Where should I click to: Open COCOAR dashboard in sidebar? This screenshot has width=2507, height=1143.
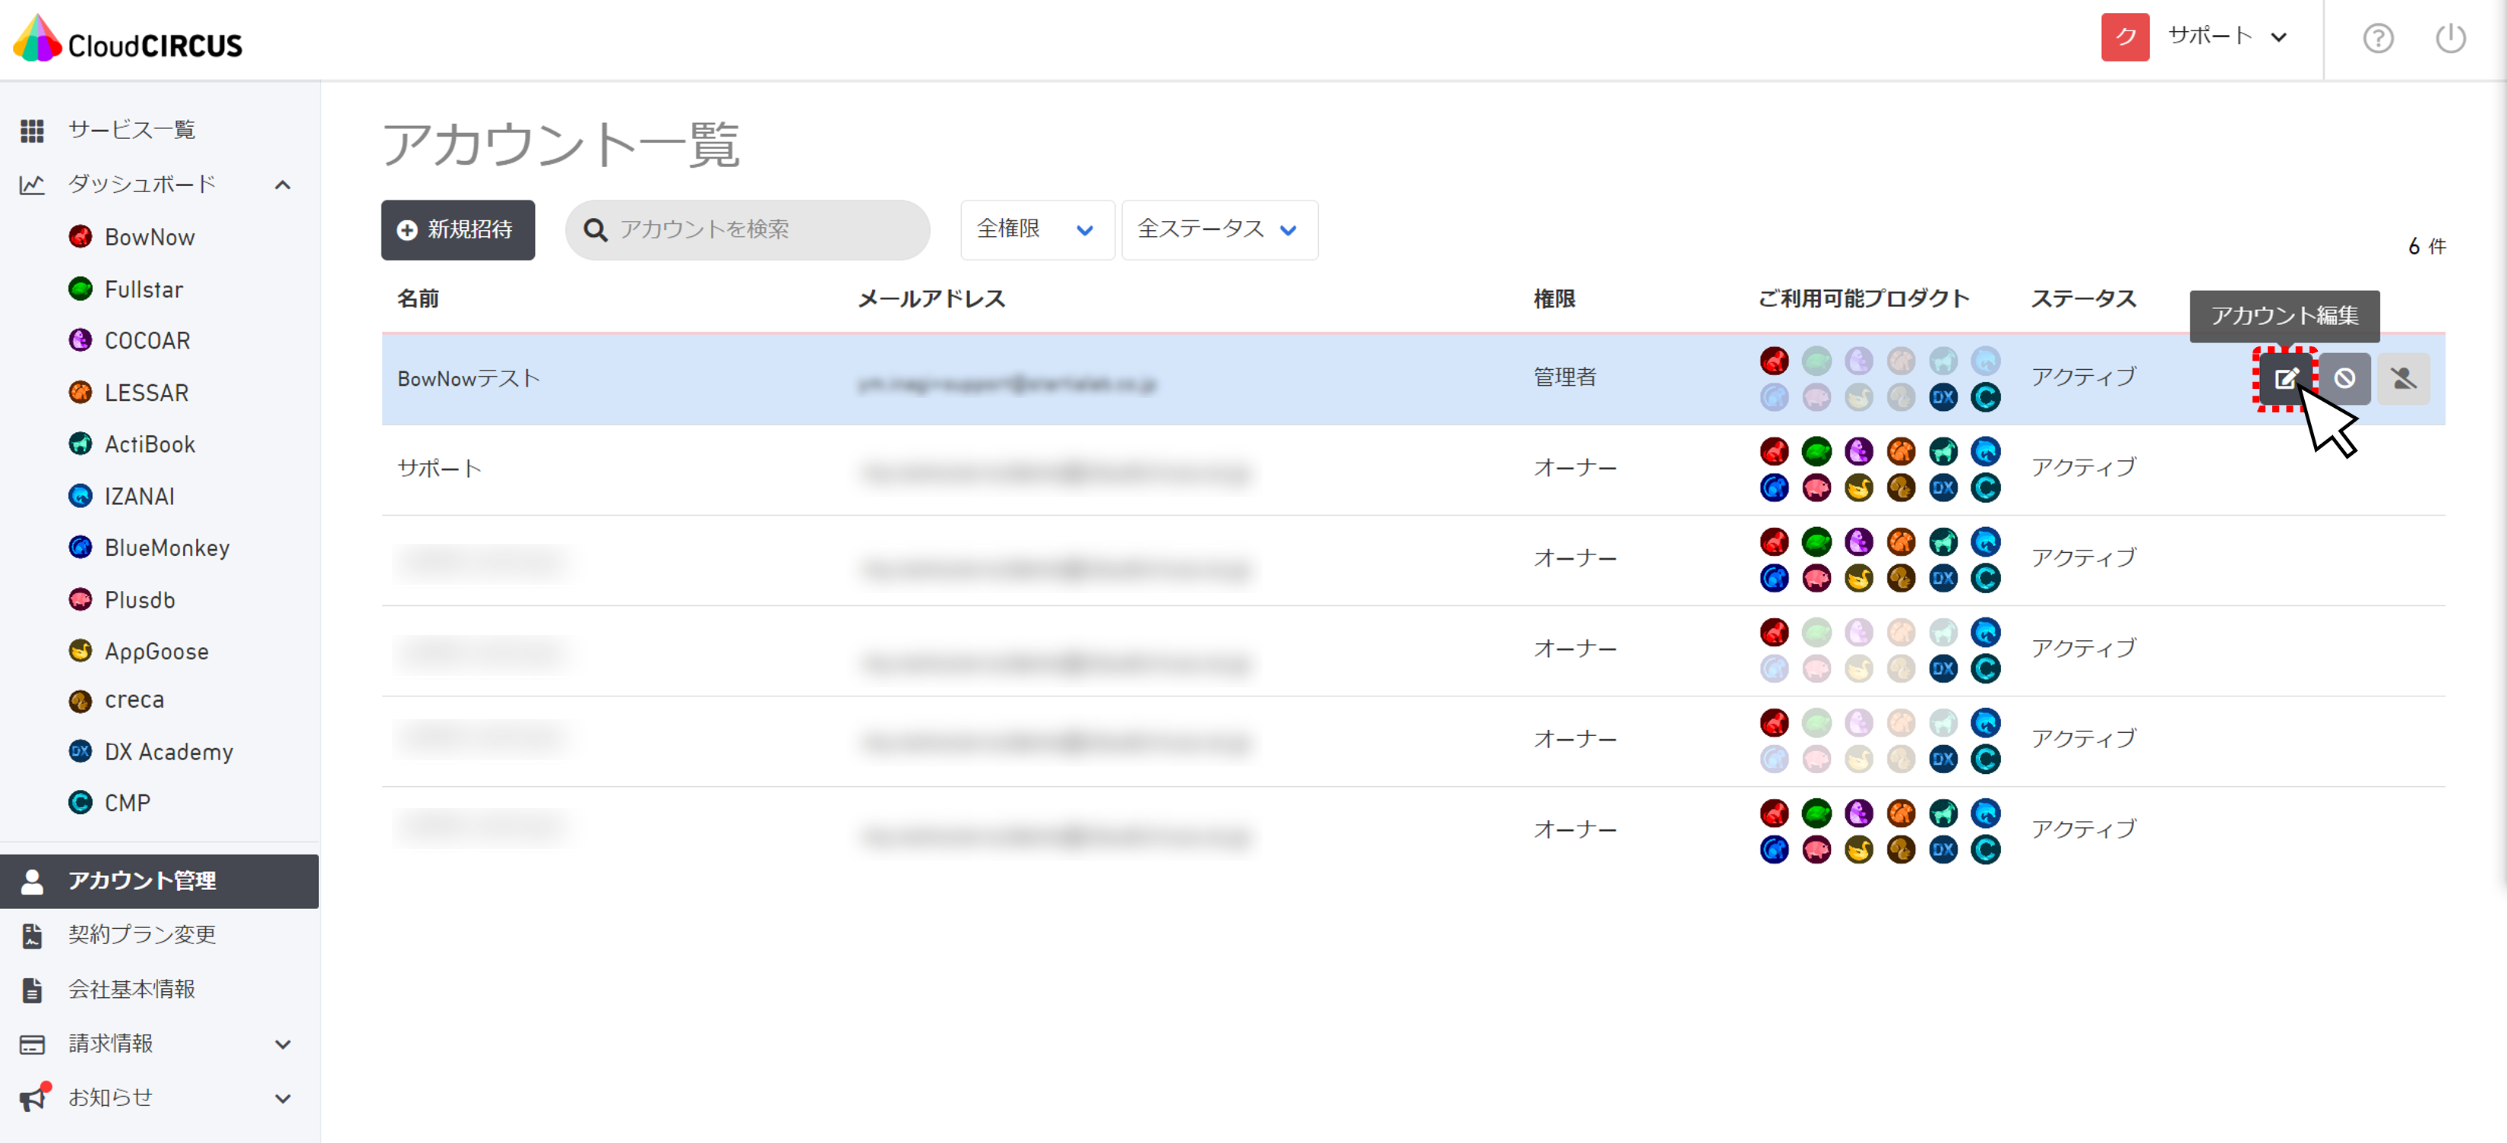147,340
